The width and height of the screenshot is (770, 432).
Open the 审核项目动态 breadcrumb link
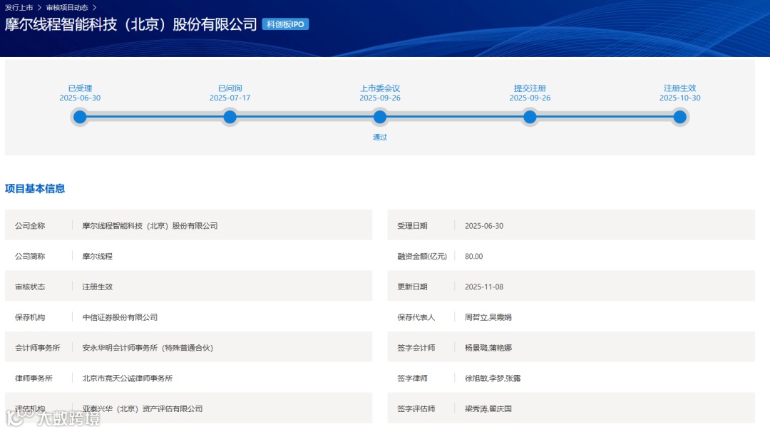point(67,7)
